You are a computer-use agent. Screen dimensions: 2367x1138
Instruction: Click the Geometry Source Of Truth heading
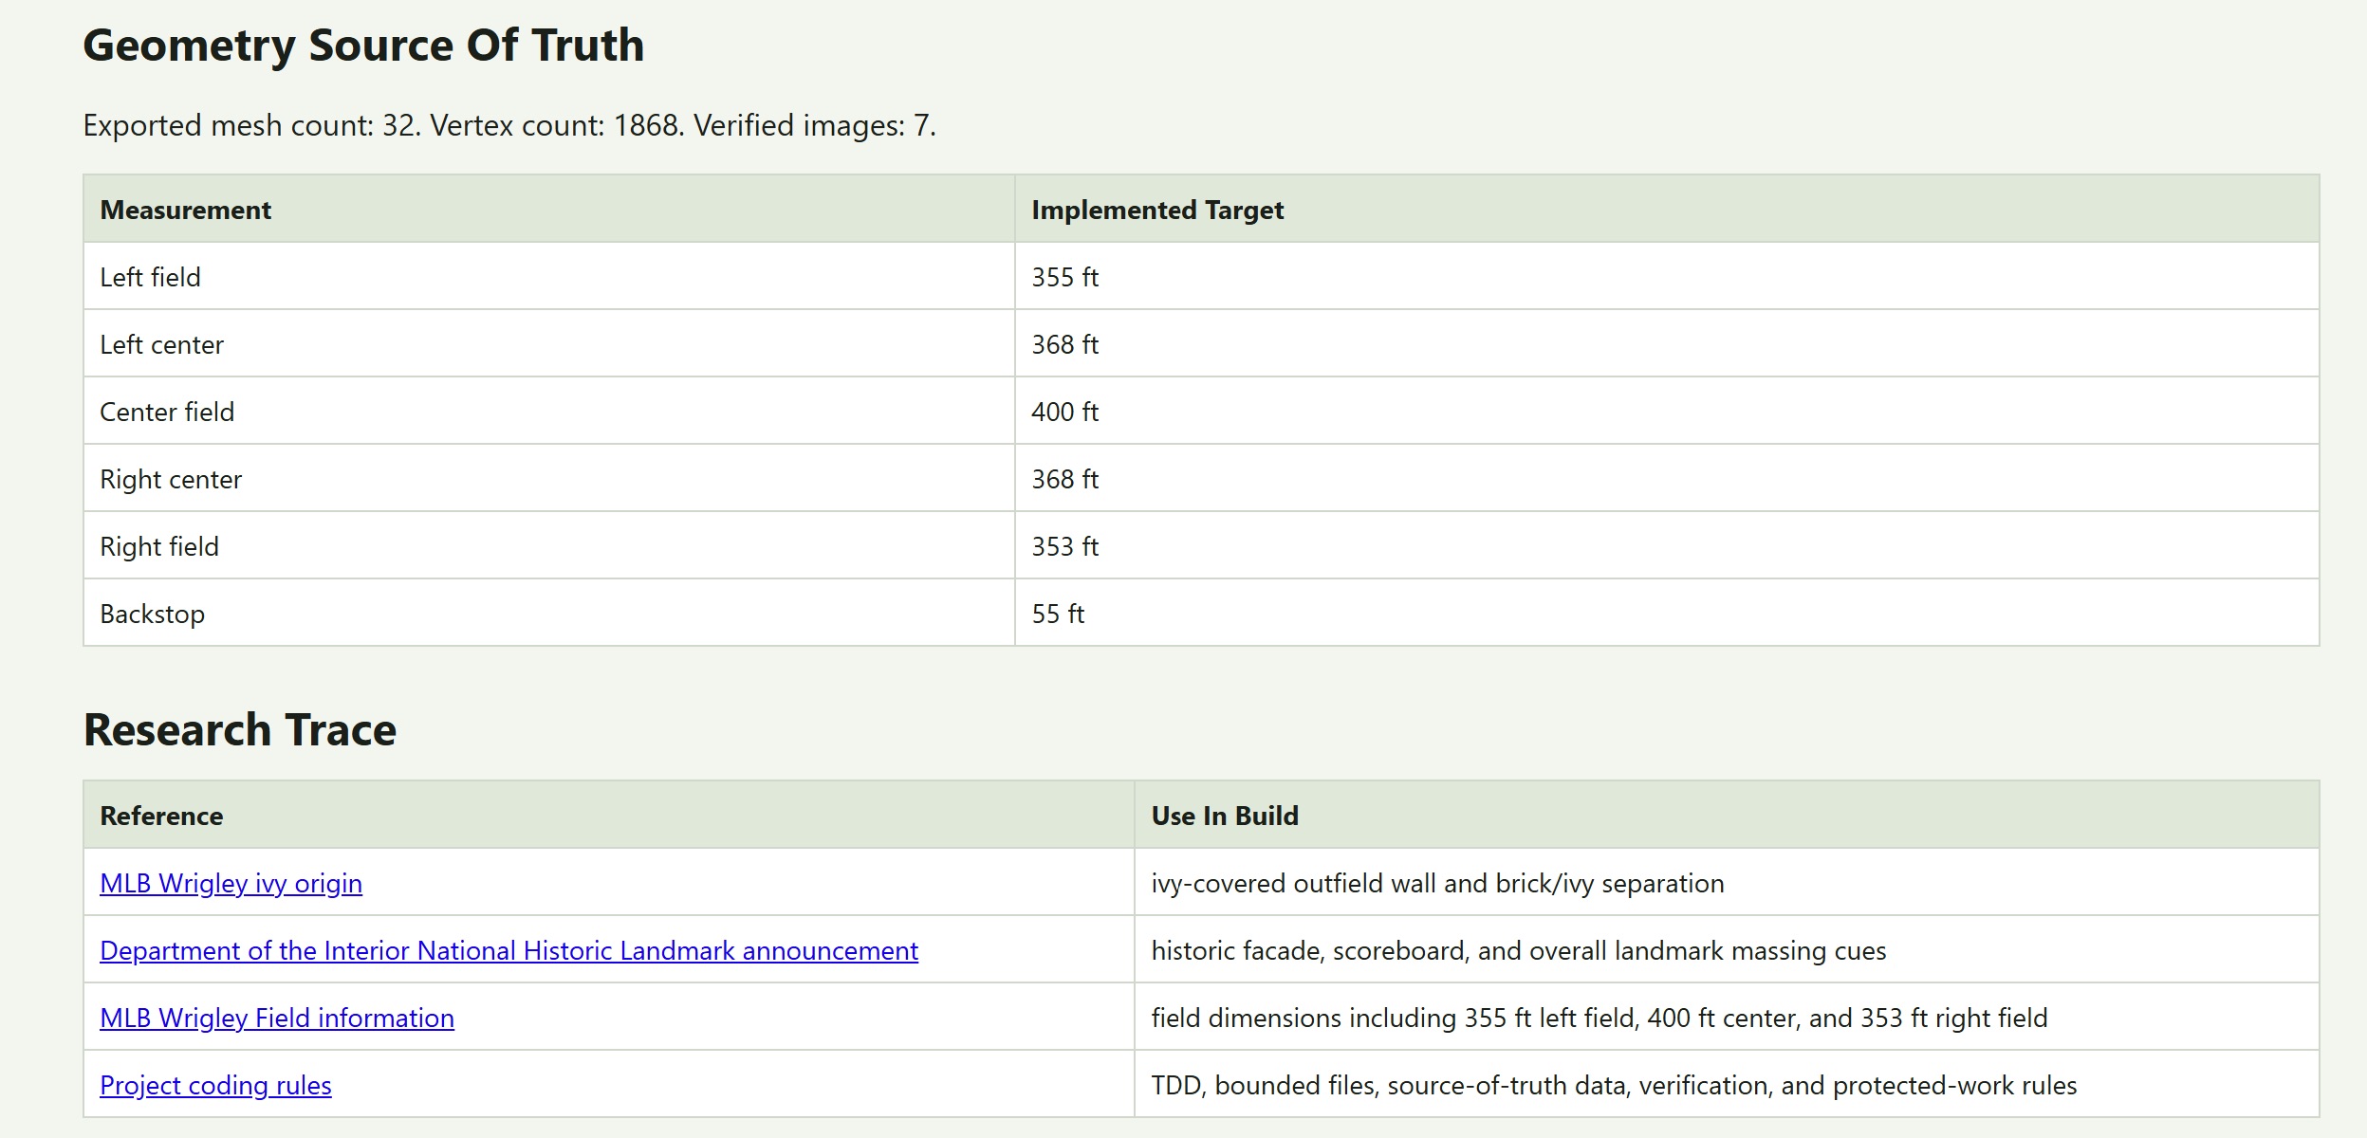pyautogui.click(x=363, y=46)
